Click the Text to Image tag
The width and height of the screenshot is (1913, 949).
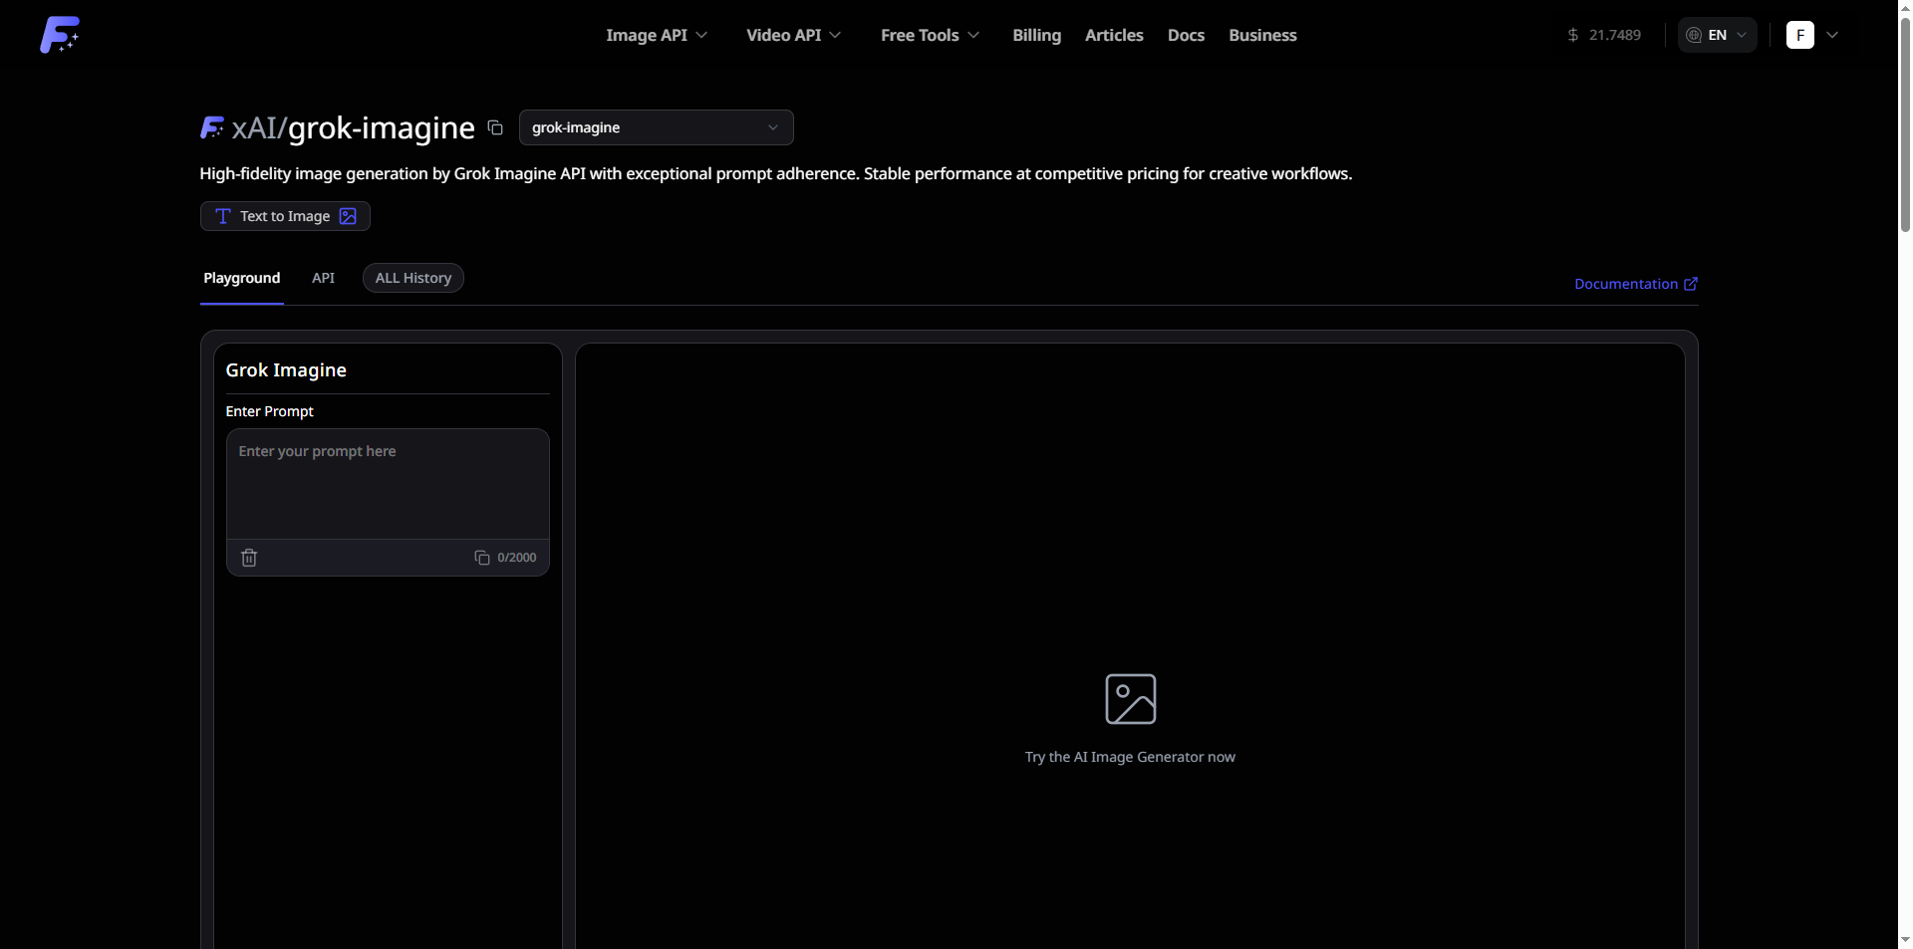(285, 216)
